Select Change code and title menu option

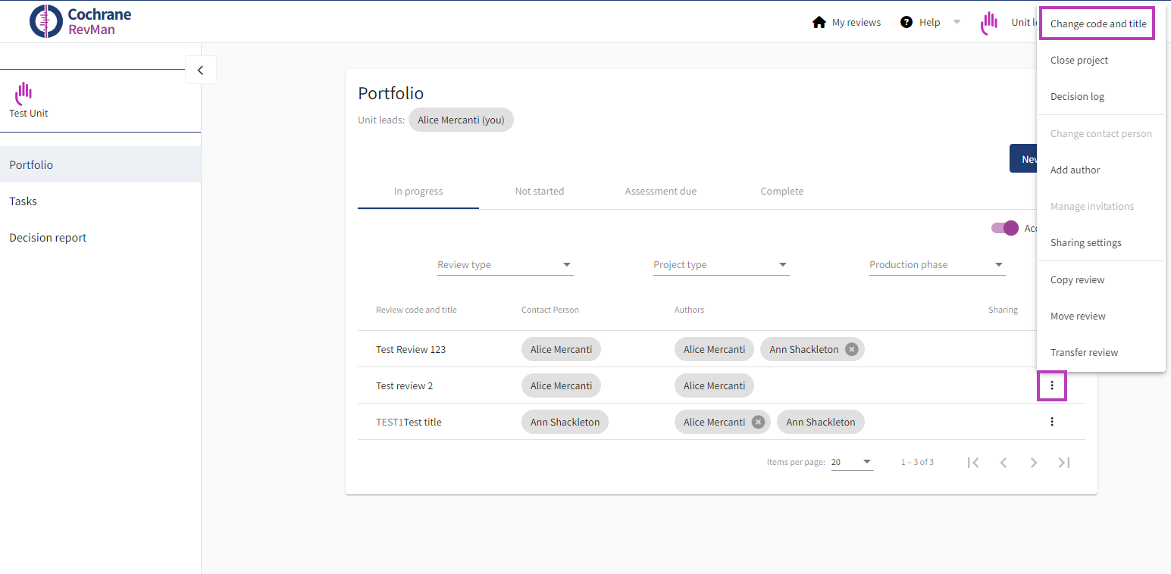click(x=1097, y=24)
